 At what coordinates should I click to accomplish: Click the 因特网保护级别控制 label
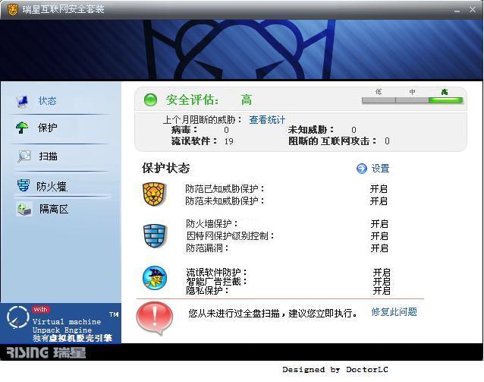(x=230, y=236)
